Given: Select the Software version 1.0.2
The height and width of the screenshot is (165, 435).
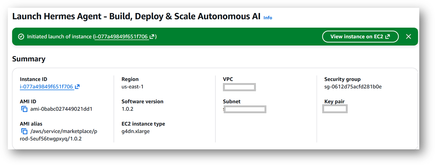Looking at the screenshot, I should click(127, 109).
